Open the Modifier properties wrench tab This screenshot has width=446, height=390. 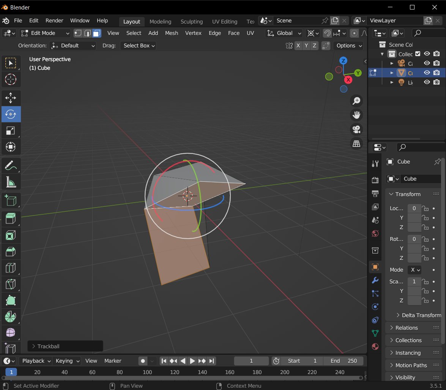tap(375, 280)
